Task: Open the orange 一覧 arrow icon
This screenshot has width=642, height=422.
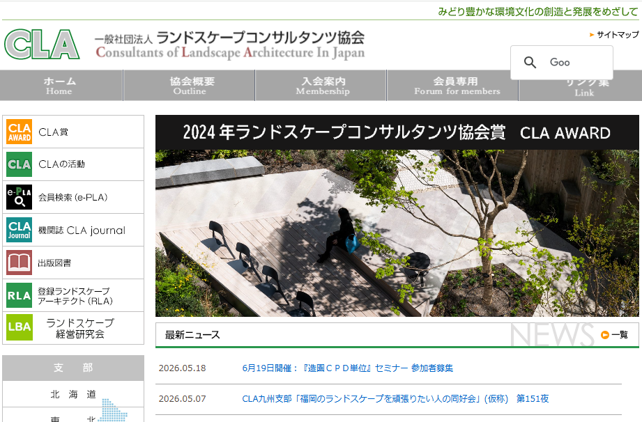Action: 605,335
